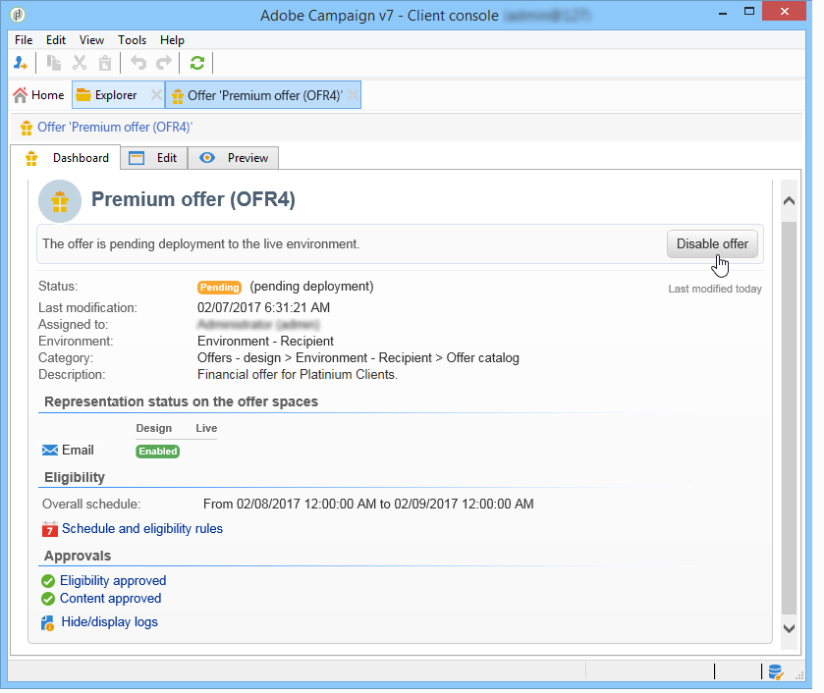Open the View menu

[x=91, y=40]
